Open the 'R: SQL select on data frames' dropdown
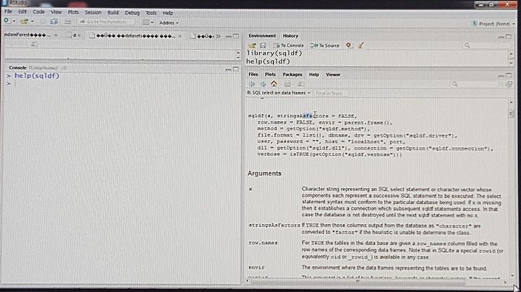Screen dimensions: 521x292 (x=279, y=93)
